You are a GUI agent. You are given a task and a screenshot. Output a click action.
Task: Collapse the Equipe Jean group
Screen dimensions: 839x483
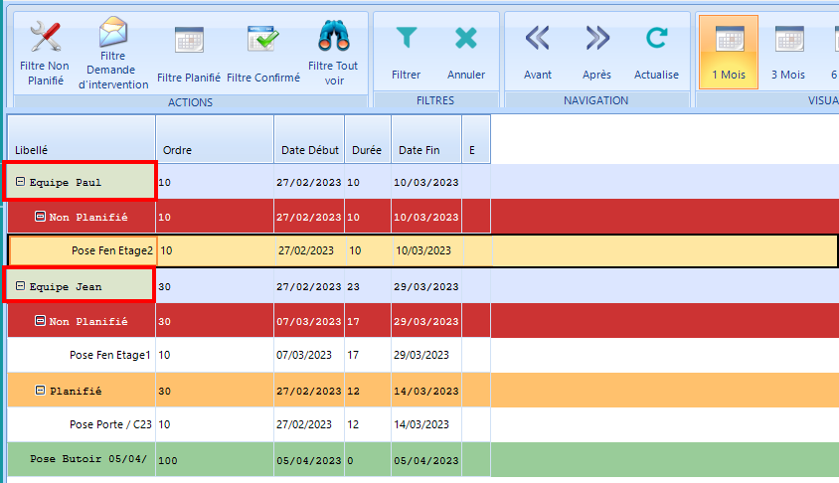[x=20, y=286]
